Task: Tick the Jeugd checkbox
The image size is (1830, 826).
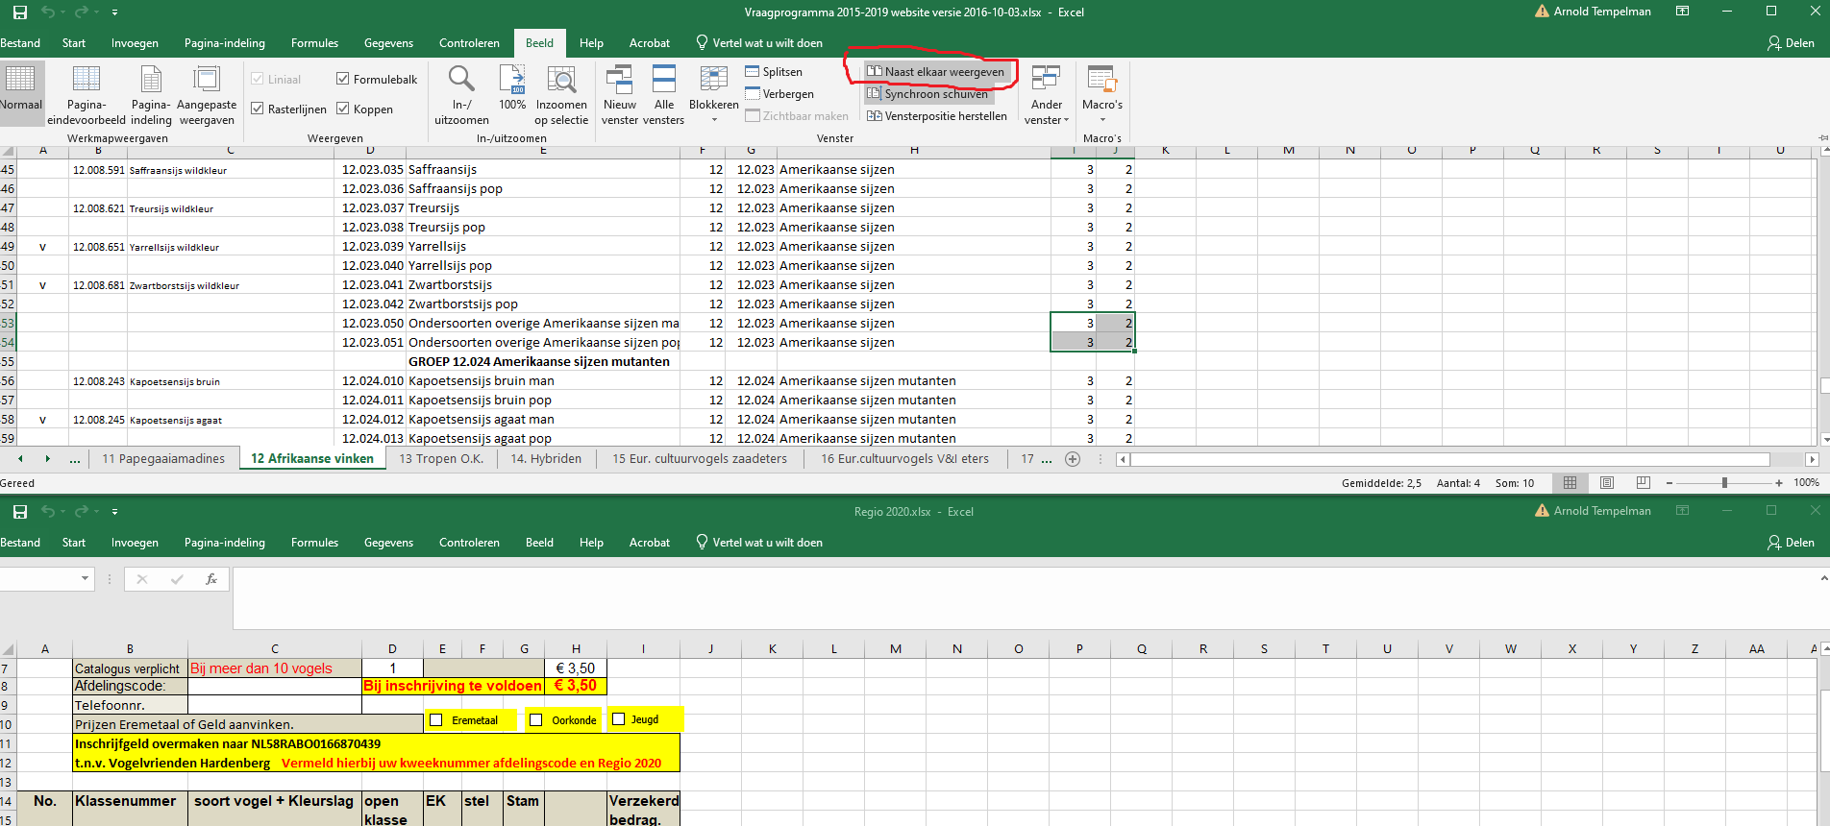Action: click(x=619, y=719)
